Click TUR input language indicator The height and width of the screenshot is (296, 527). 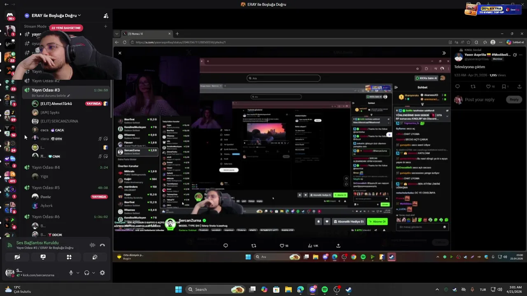click(x=483, y=289)
